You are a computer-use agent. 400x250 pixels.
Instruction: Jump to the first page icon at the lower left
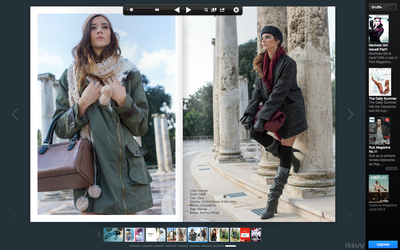tap(15, 216)
